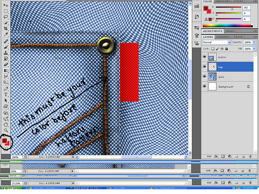Screen dimensions: 259x194
Task: Select the jeans layer
Action: coord(228,77)
